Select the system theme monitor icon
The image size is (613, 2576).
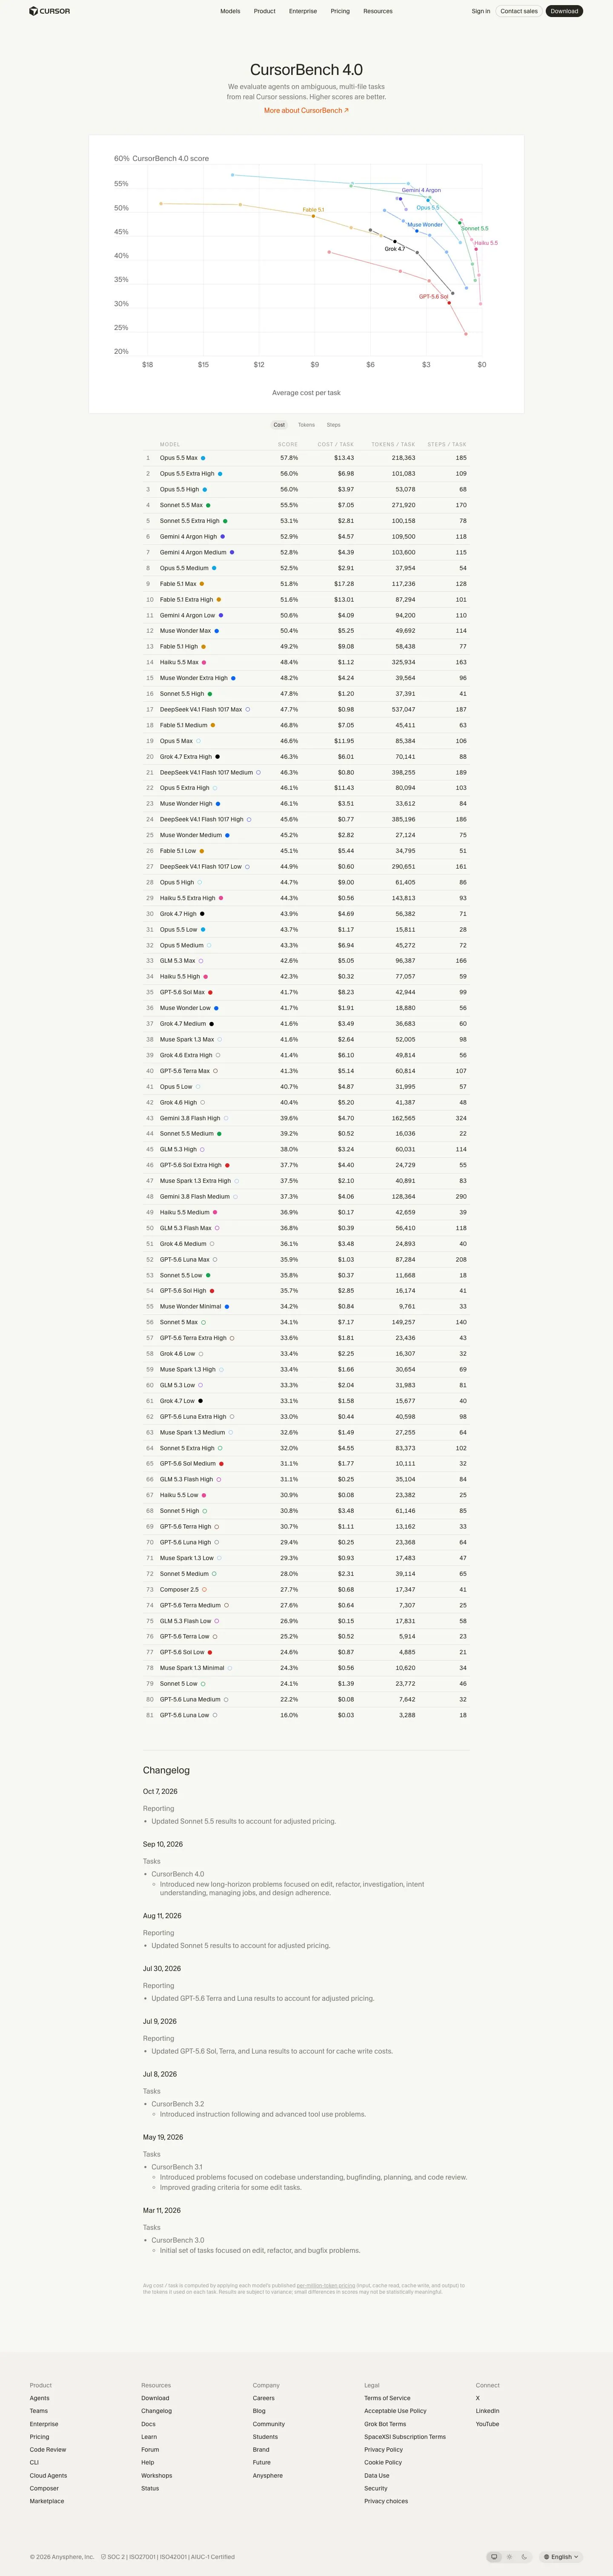494,2557
